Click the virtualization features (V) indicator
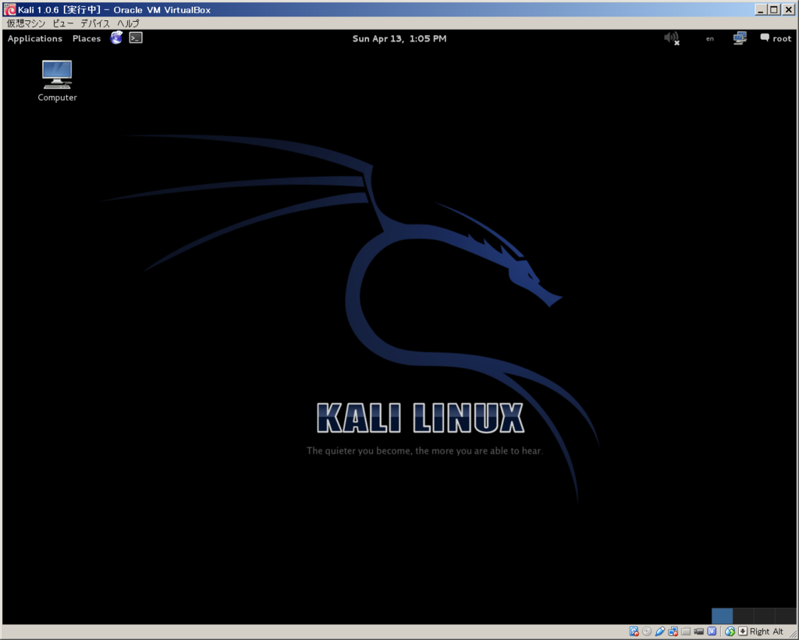Screen dimensions: 799x640 (x=712, y=631)
